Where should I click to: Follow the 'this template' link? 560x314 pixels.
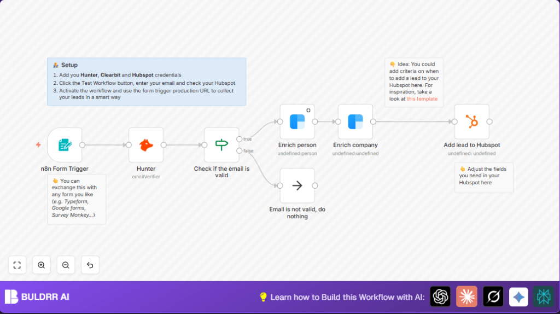pyautogui.click(x=422, y=98)
